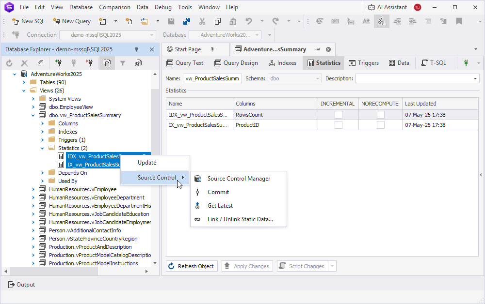The height and width of the screenshot is (304, 485).
Task: Toggle the highlighted copy-objects icon in explorer
Action: pyautogui.click(x=107, y=63)
